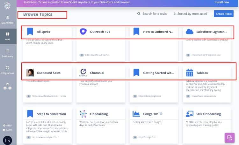This screenshot has width=239, height=145.
Task: Click the Conga 101 chart icon
Action: coord(136,114)
